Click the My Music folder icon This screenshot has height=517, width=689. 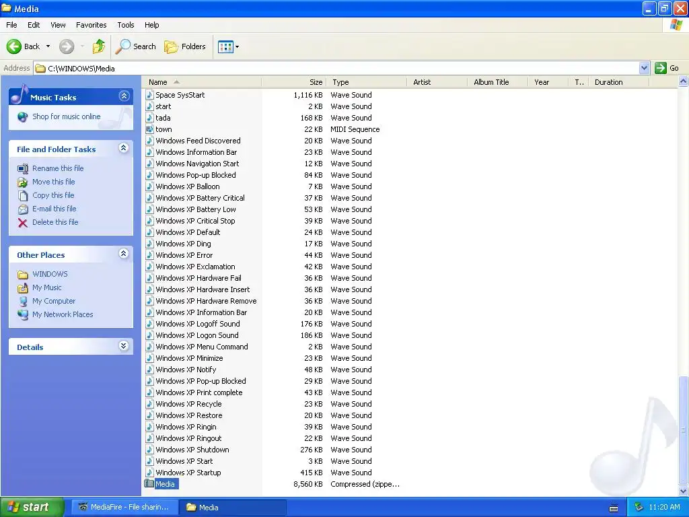(23, 288)
